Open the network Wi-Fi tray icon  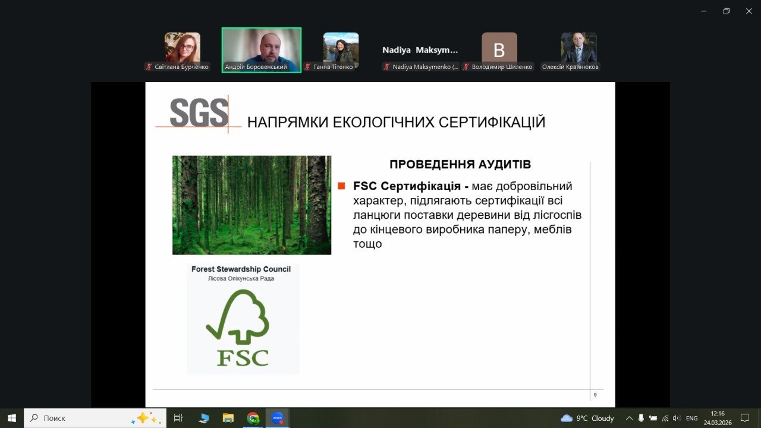coord(665,418)
